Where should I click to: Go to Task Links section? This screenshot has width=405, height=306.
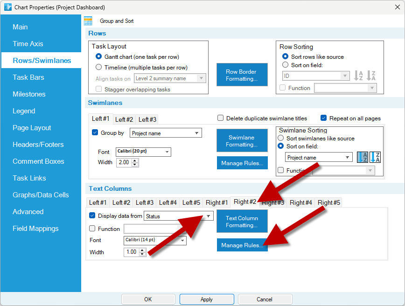pyautogui.click(x=29, y=178)
